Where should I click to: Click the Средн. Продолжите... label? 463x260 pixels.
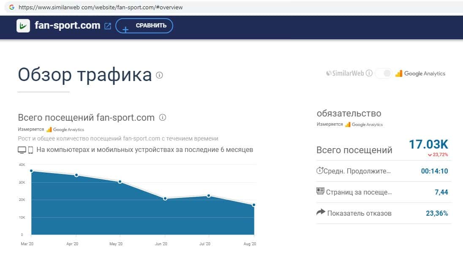pyautogui.click(x=357, y=171)
